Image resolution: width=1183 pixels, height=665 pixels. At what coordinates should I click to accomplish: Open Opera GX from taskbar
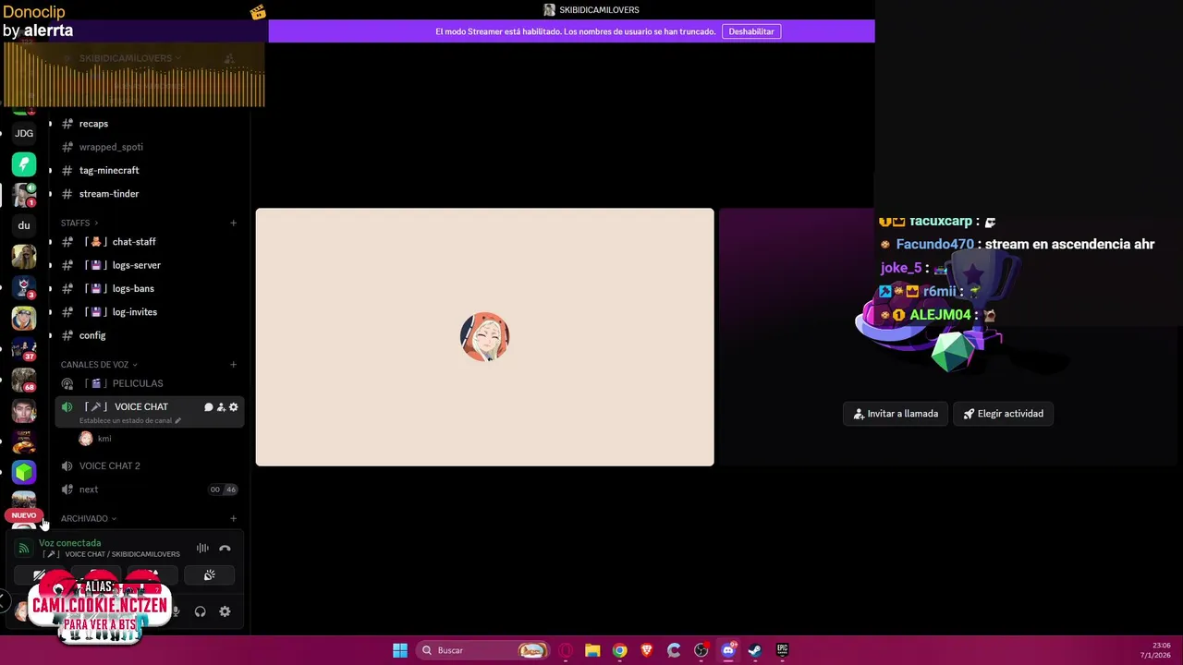click(566, 650)
